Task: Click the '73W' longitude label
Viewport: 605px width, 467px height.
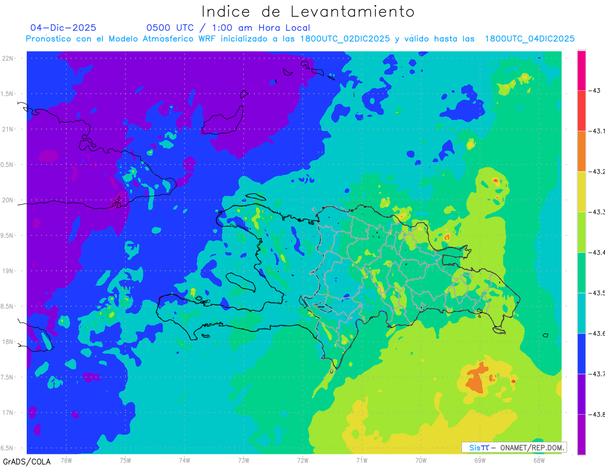Action: [x=244, y=460]
